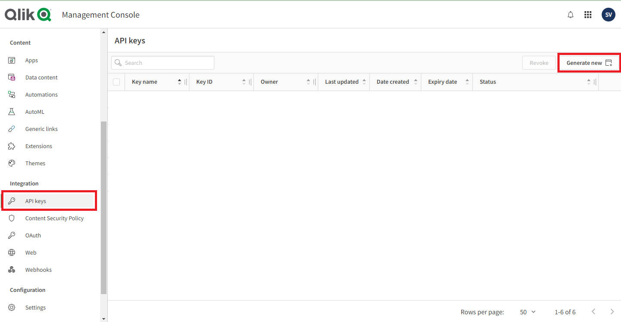Open the Themes palette icon

tap(12, 163)
